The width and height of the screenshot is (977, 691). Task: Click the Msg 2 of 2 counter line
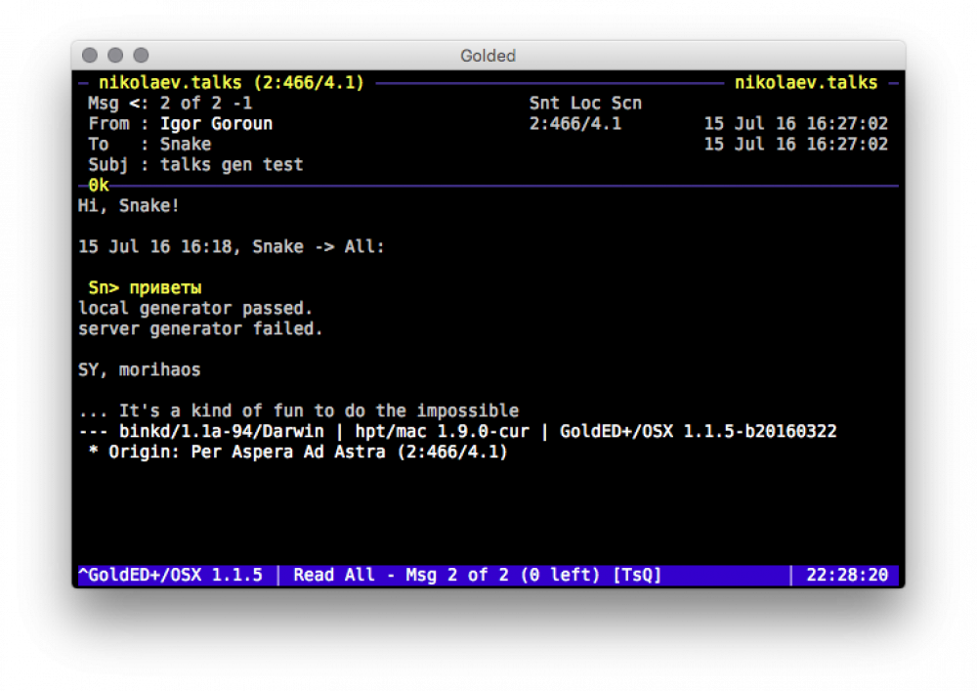click(x=171, y=104)
